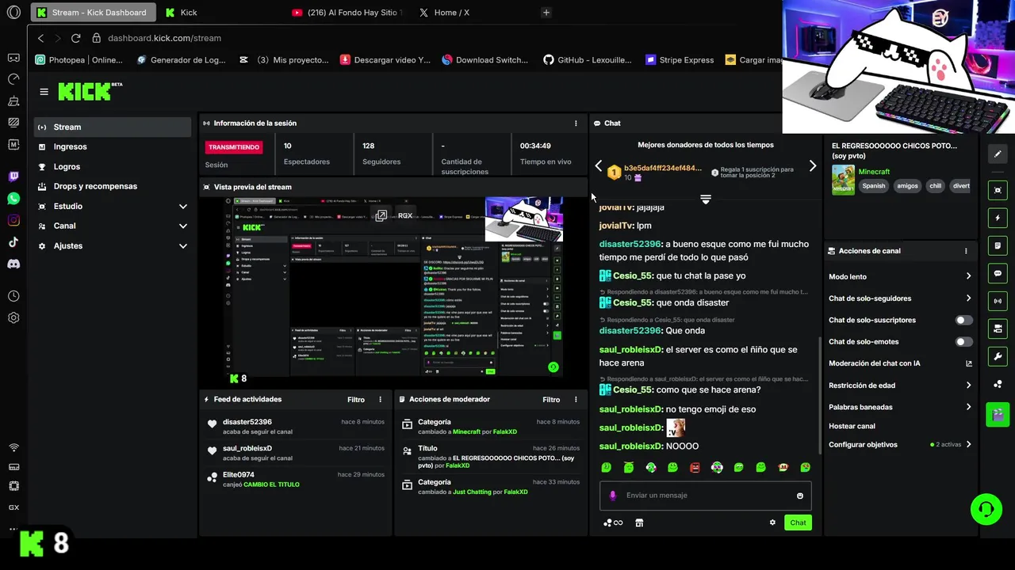Open WhatsApp in the Opera sidebar
This screenshot has width=1015, height=570.
[13, 199]
